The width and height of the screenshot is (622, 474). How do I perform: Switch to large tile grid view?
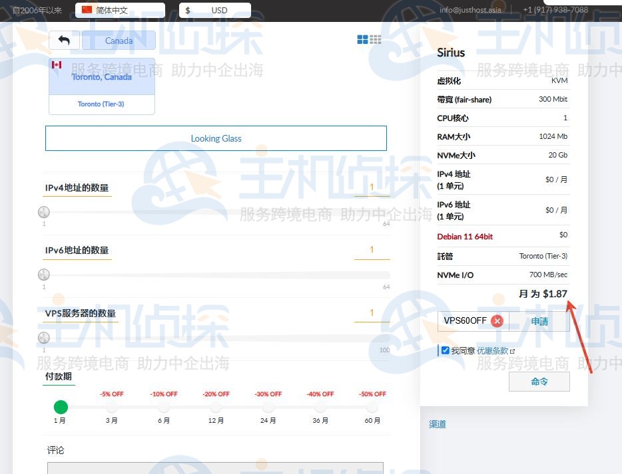tap(362, 40)
